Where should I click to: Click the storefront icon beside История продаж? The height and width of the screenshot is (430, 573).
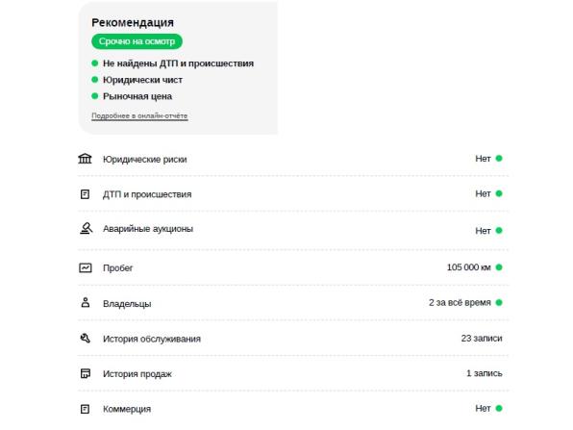pyautogui.click(x=86, y=373)
